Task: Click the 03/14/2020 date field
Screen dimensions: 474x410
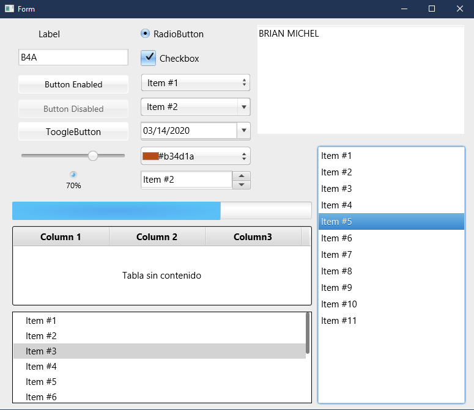Action: [x=189, y=131]
